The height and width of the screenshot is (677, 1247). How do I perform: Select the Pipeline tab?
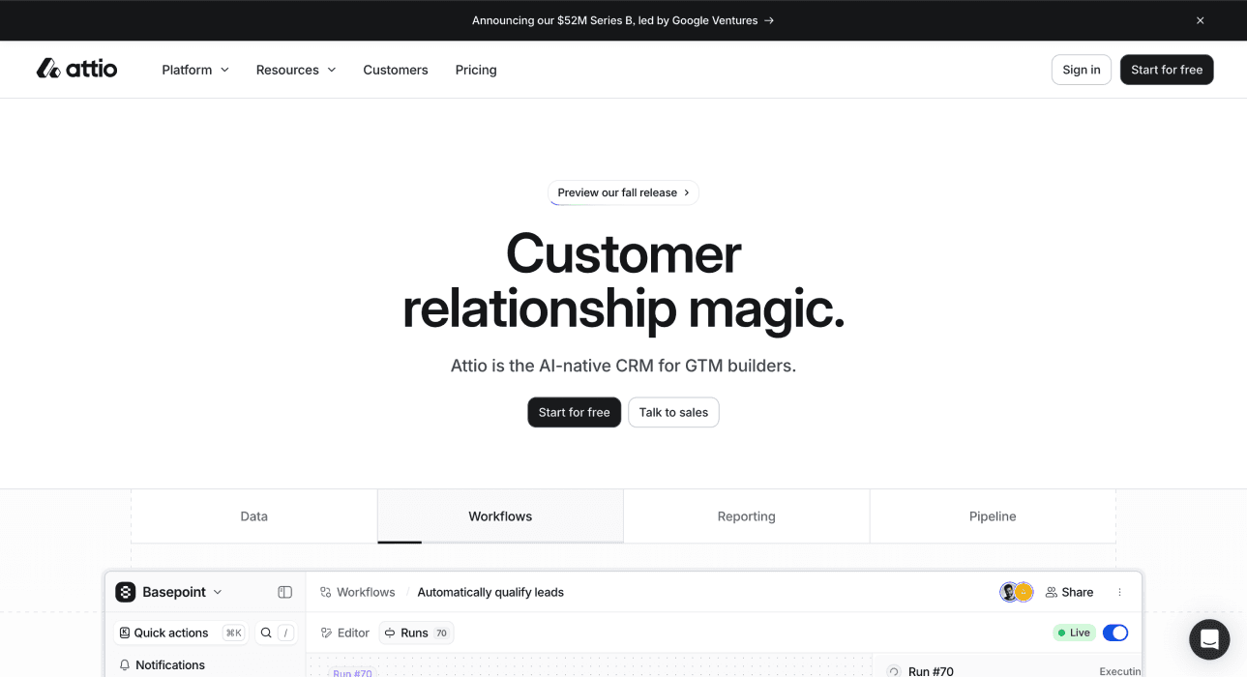(x=993, y=516)
